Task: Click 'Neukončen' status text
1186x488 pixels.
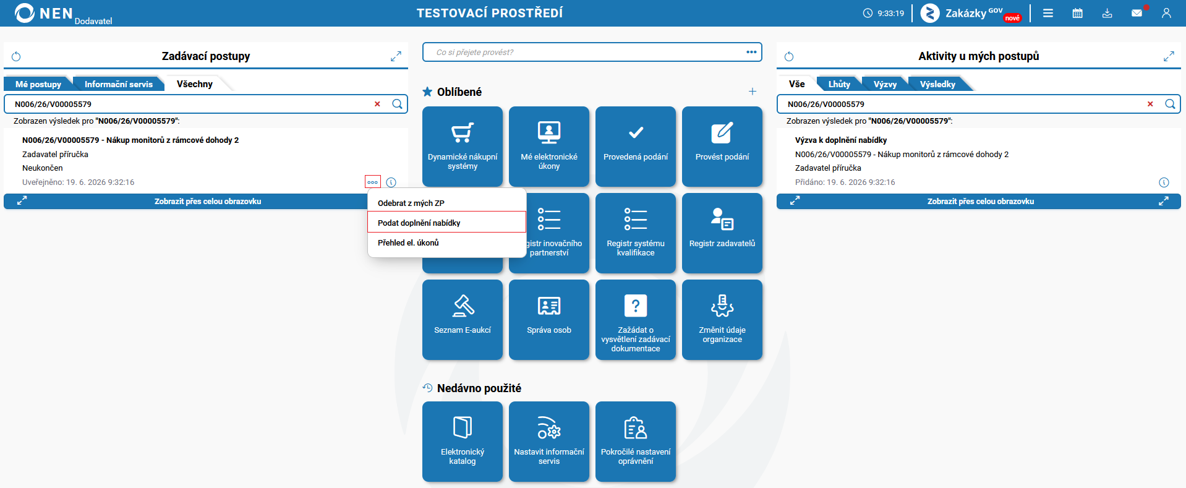Action: (43, 168)
